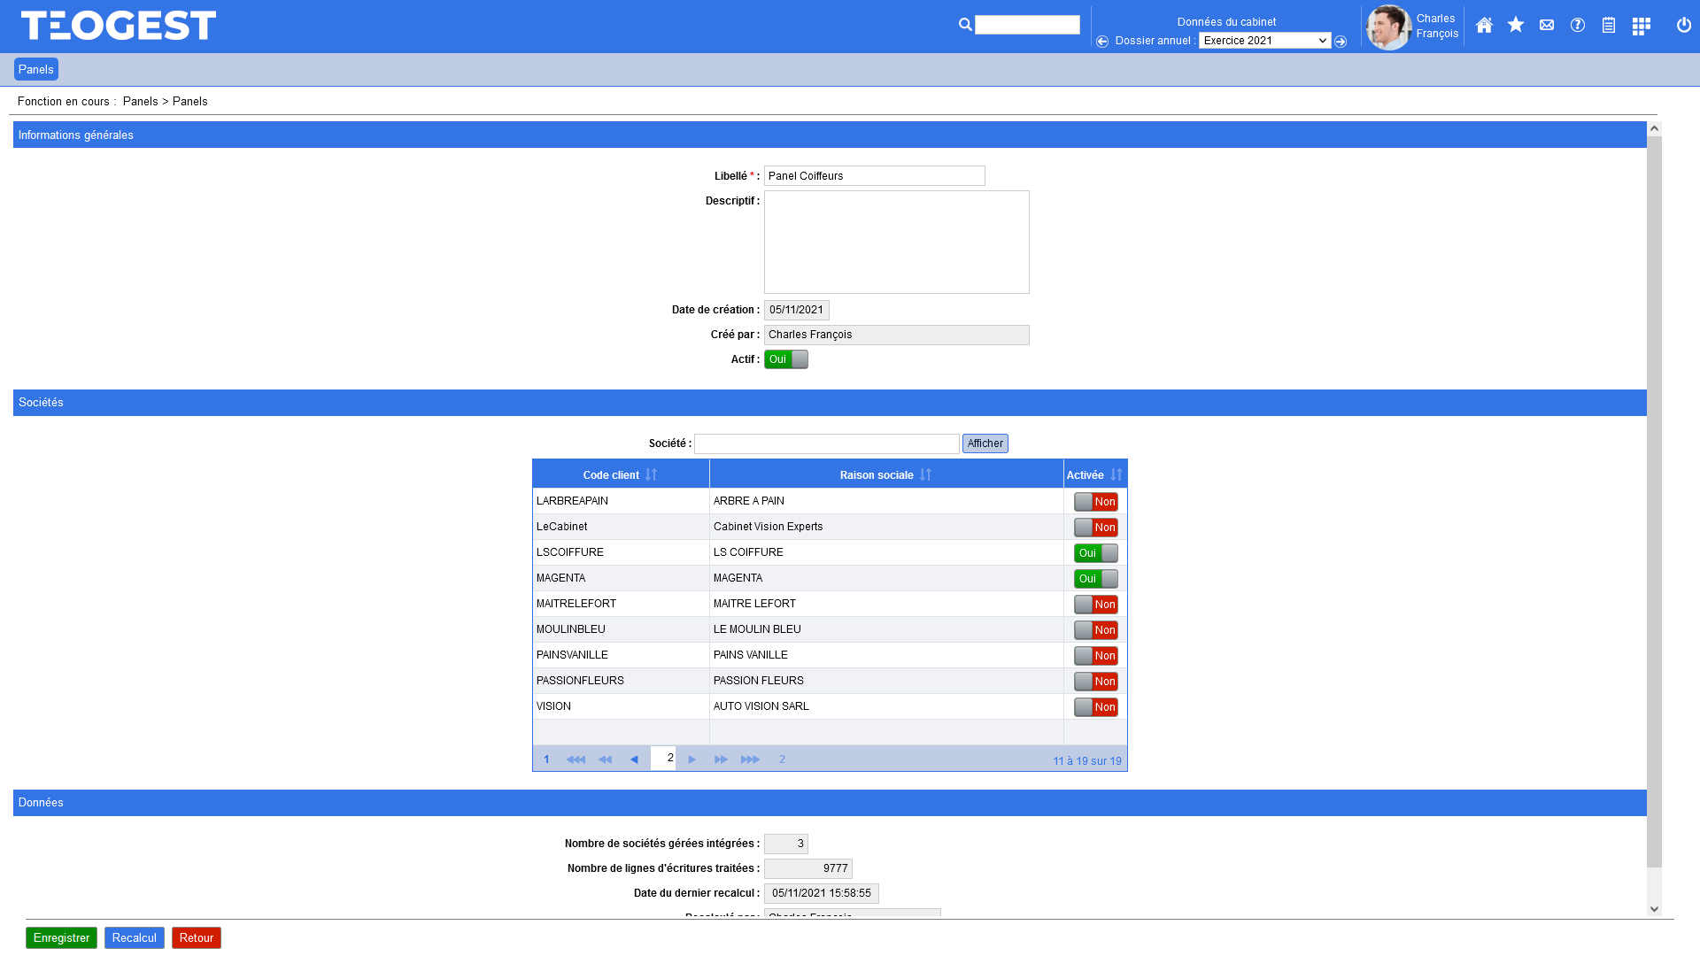This screenshot has height=956, width=1700.
Task: Open Dossier annuel Exercice 2021 dropdown
Action: click(x=1264, y=41)
